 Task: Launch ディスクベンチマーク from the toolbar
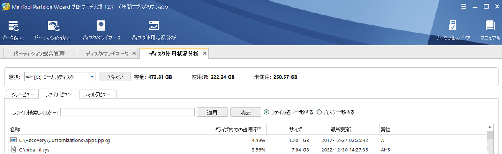point(101,31)
